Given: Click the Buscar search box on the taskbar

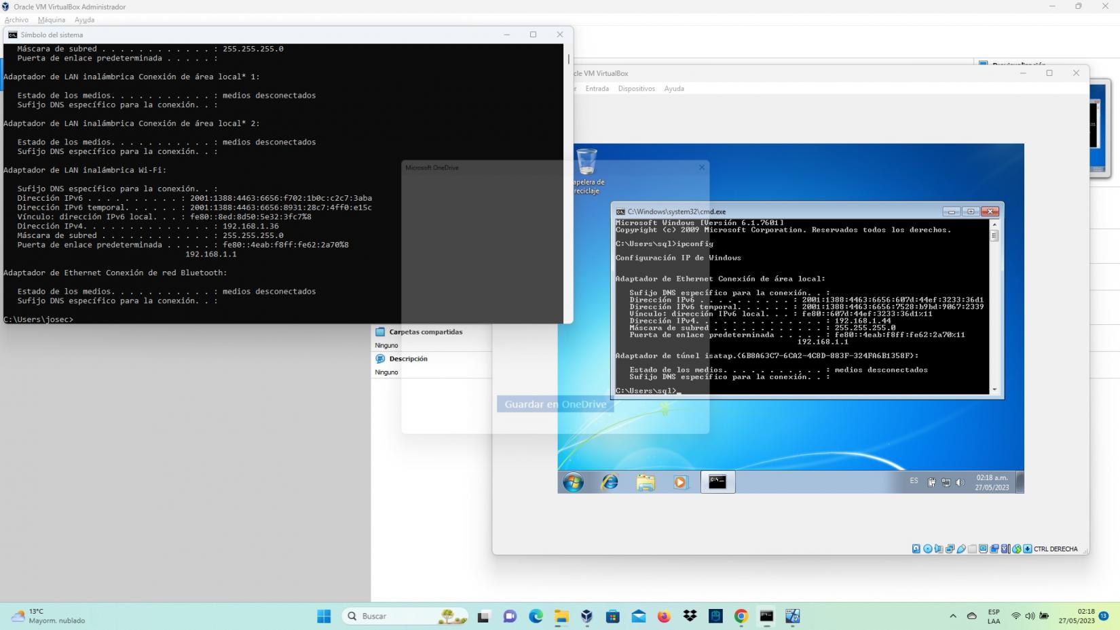Looking at the screenshot, I should coord(405,616).
